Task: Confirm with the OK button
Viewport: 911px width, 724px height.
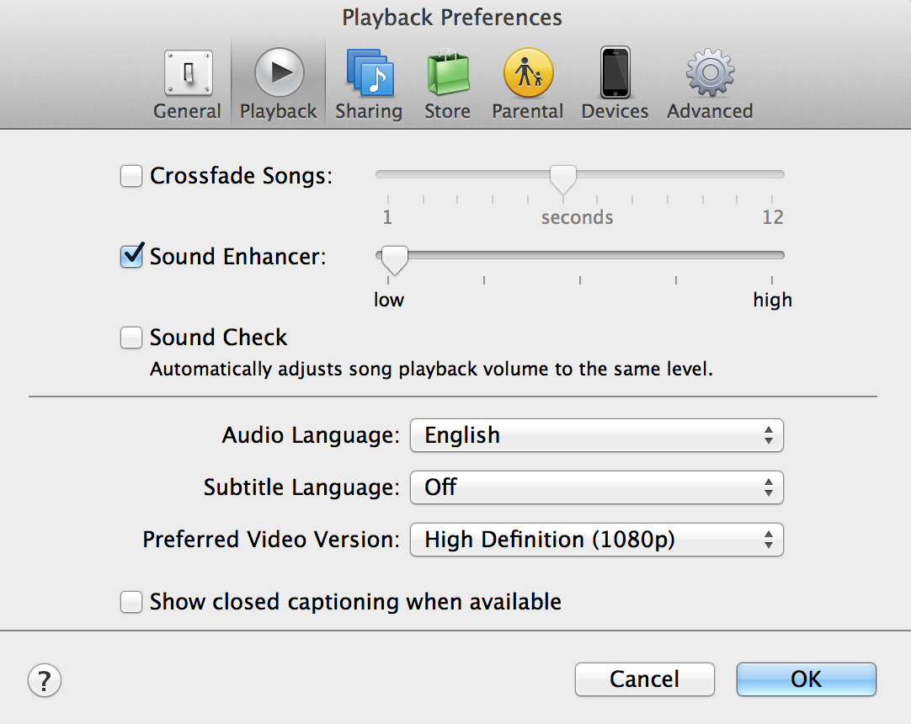Action: (807, 679)
